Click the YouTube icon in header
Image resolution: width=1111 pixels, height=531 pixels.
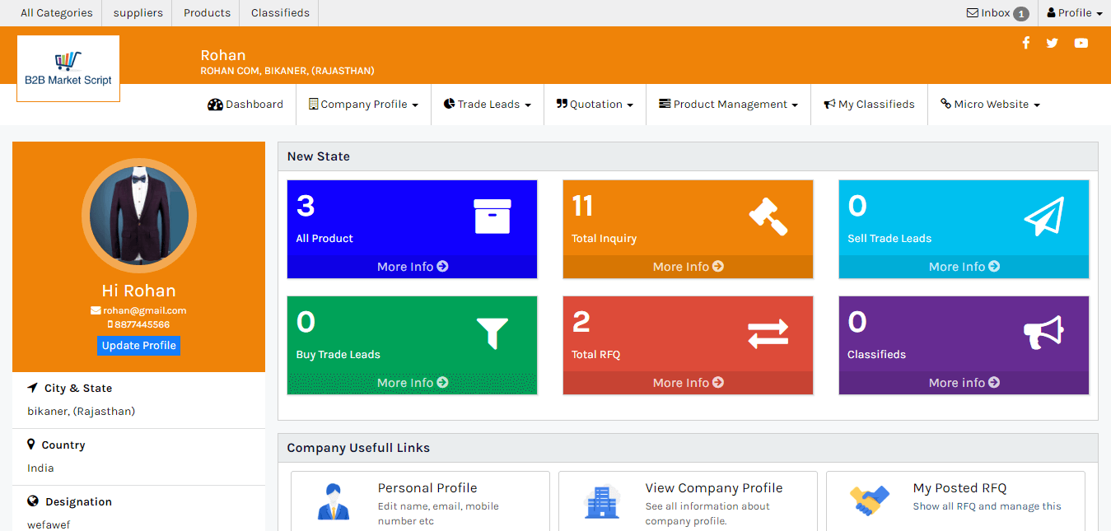tap(1081, 43)
